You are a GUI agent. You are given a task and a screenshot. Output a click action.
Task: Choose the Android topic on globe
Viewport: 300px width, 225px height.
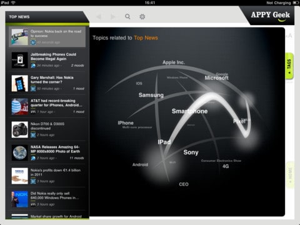point(140,164)
